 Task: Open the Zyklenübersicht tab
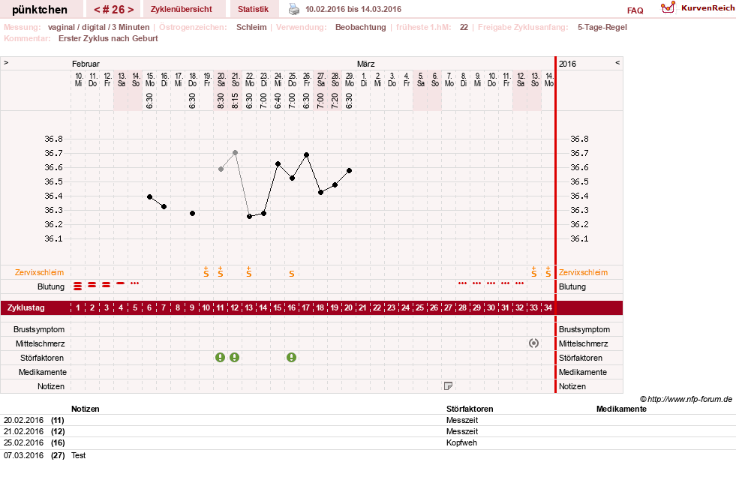coord(181,9)
